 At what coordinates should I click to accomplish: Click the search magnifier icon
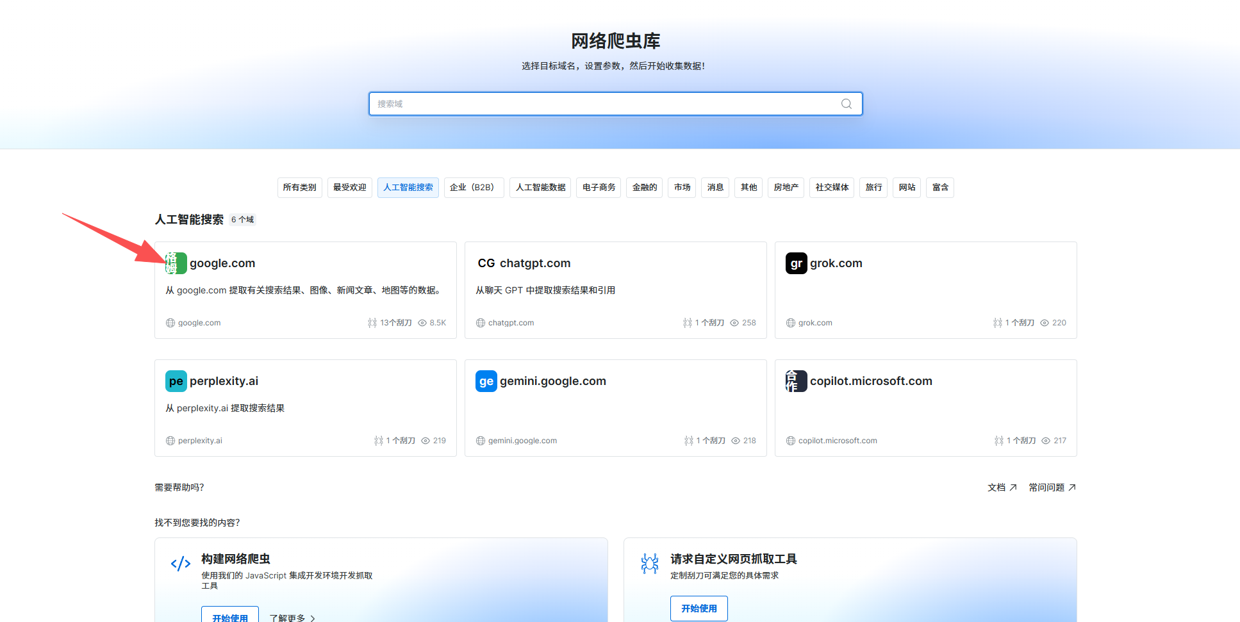[846, 103]
